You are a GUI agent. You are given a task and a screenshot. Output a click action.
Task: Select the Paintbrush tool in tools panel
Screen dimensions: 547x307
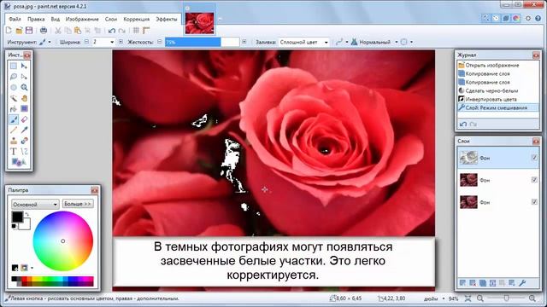coord(14,119)
